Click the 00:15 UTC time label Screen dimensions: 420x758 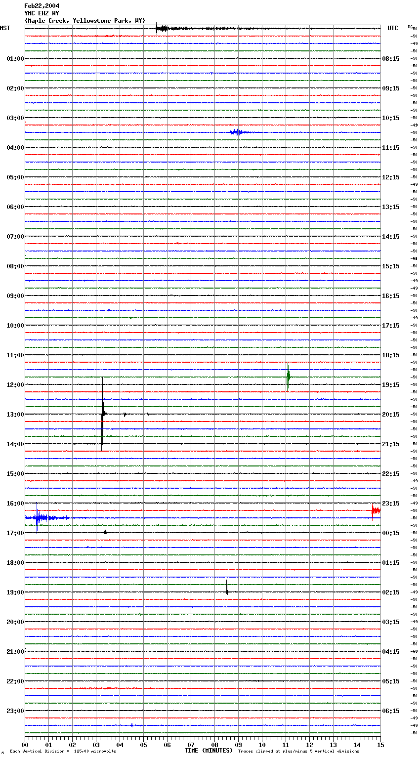point(391,533)
